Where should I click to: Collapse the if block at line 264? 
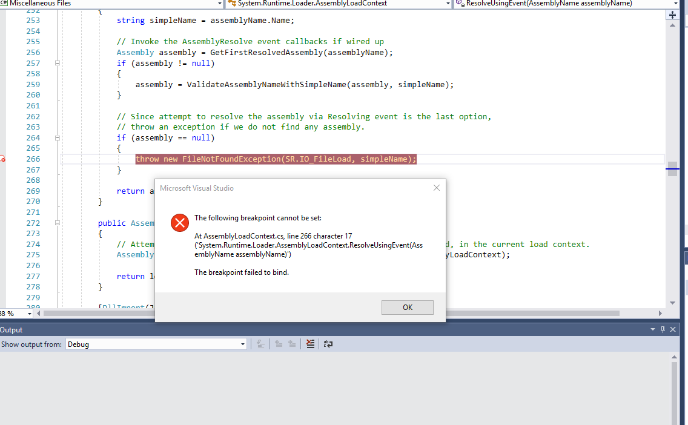coord(57,137)
